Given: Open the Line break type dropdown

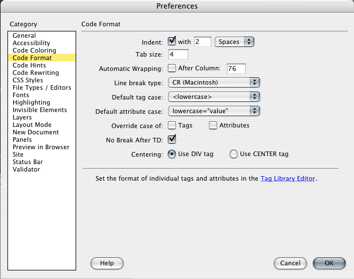Looking at the screenshot, I should coord(214,82).
